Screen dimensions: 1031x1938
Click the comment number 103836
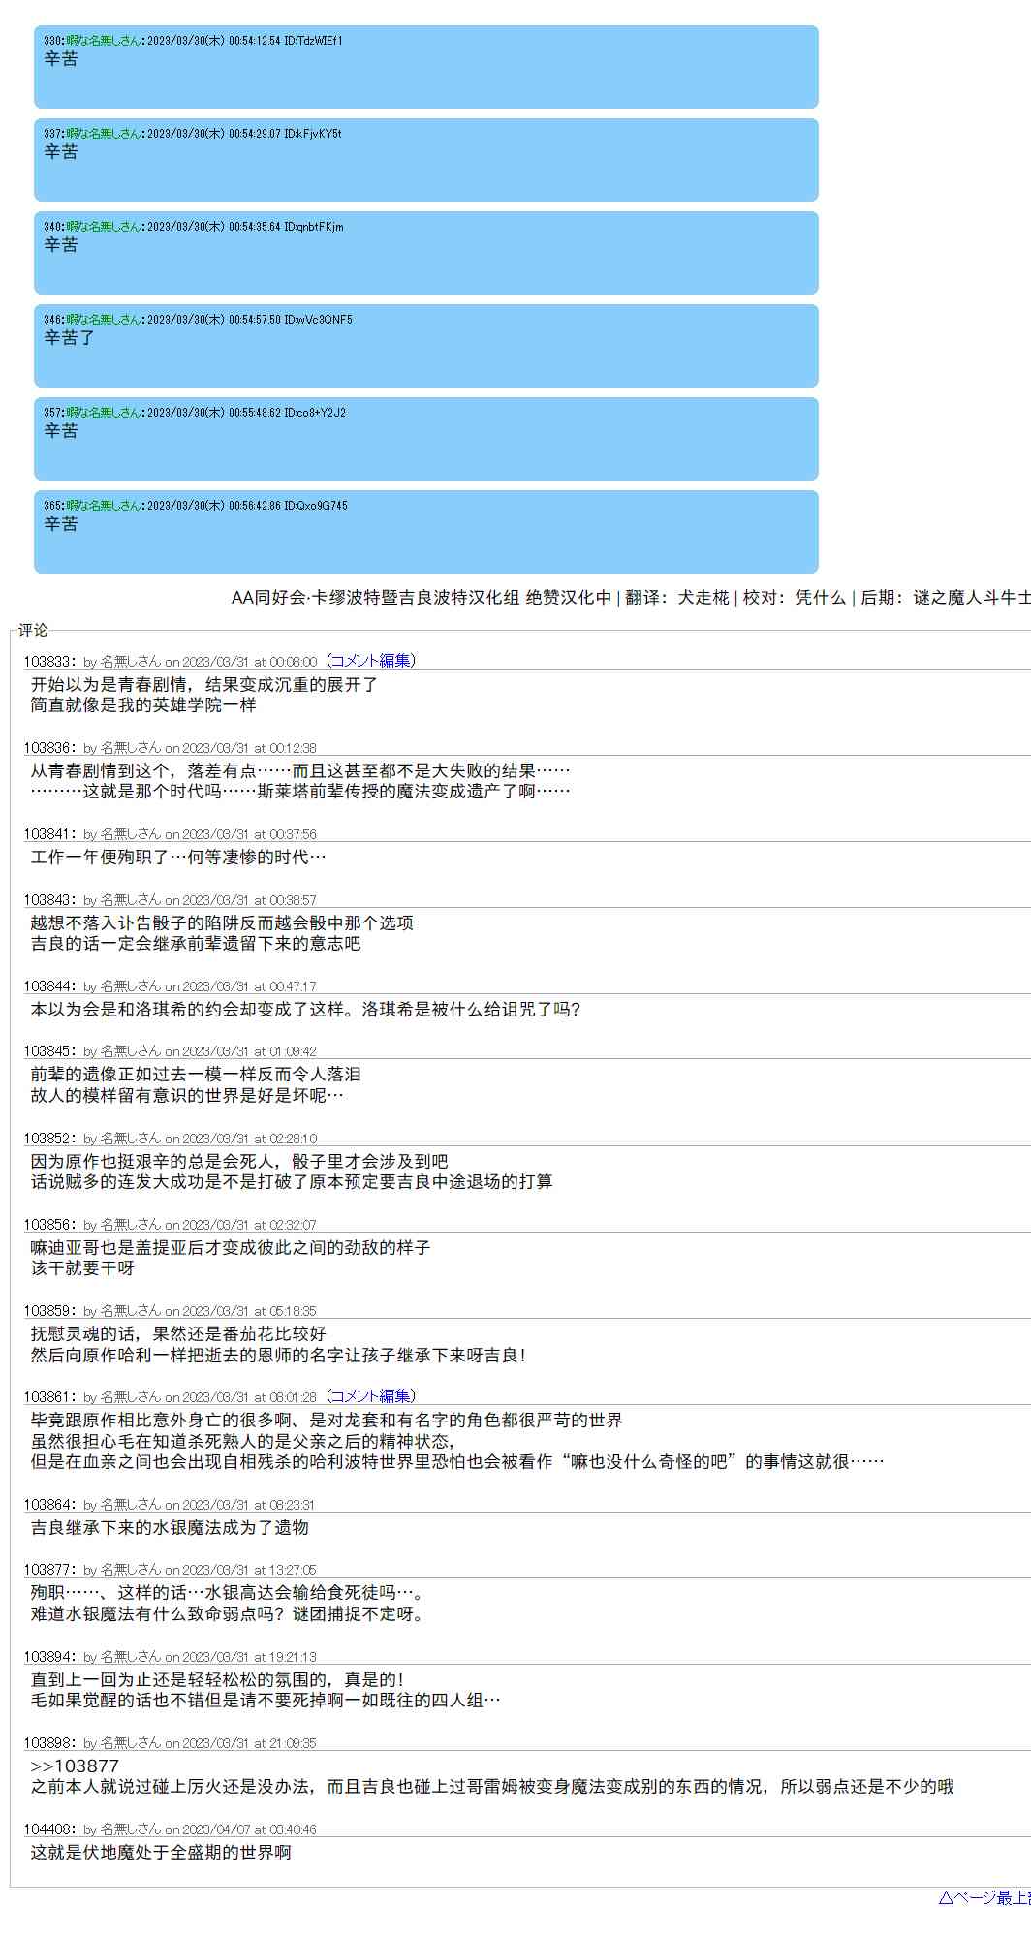point(48,748)
